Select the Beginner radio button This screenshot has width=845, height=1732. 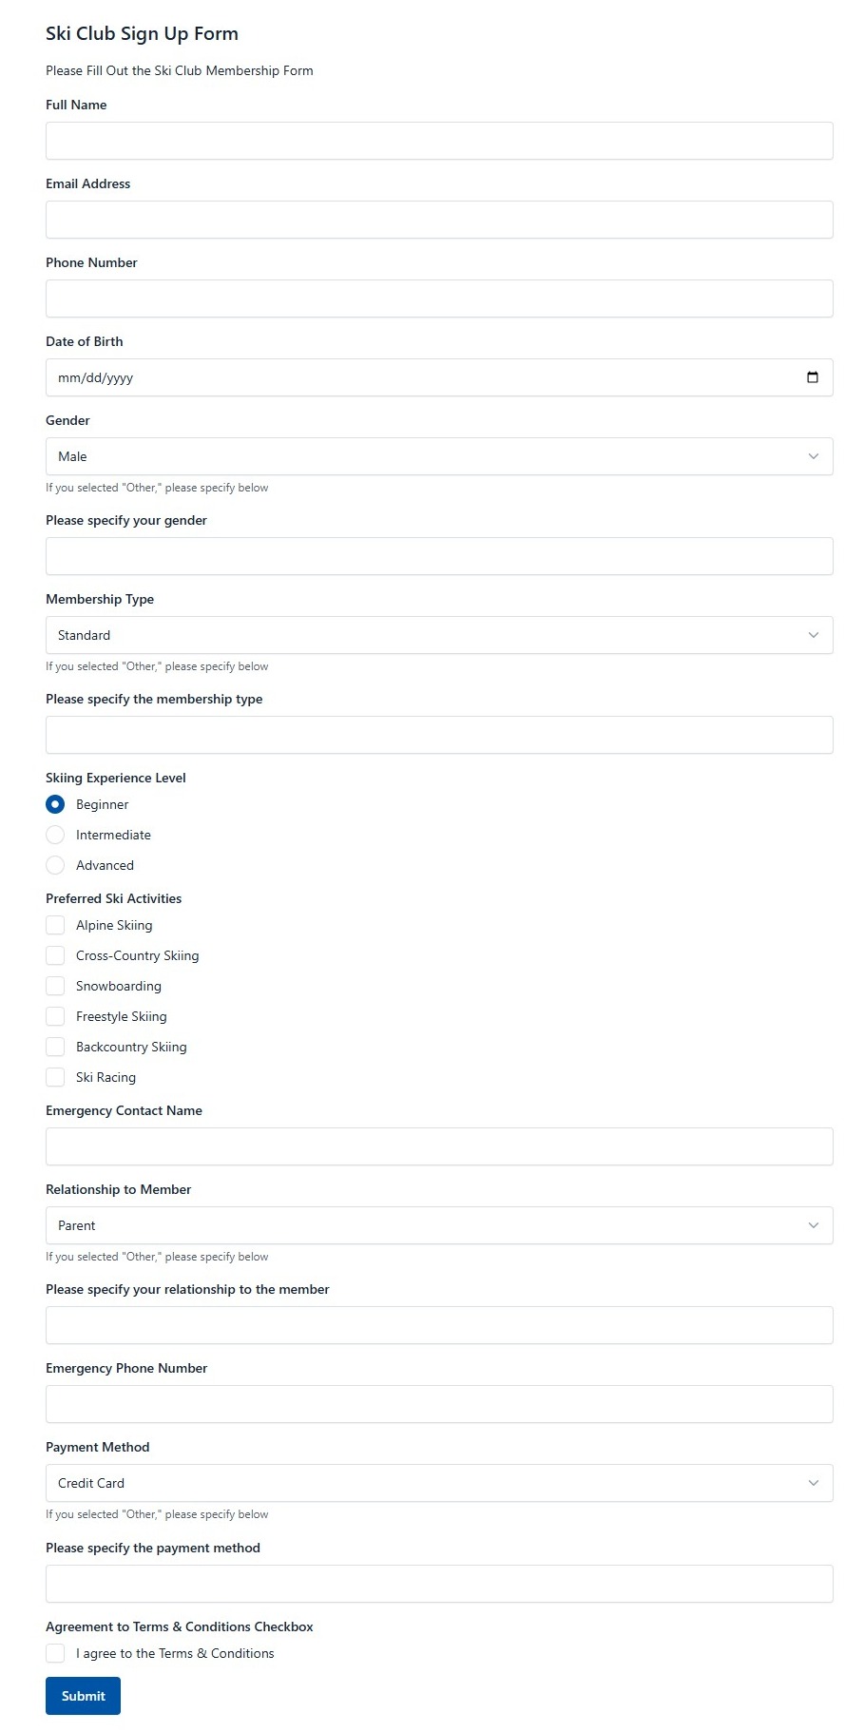point(55,804)
